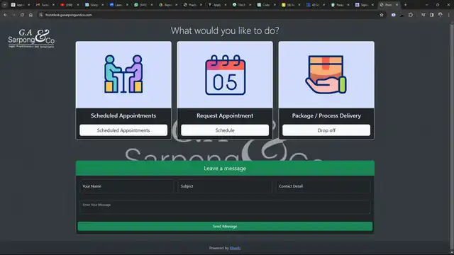Click the Drop off button
The height and width of the screenshot is (255, 454).
click(x=326, y=130)
